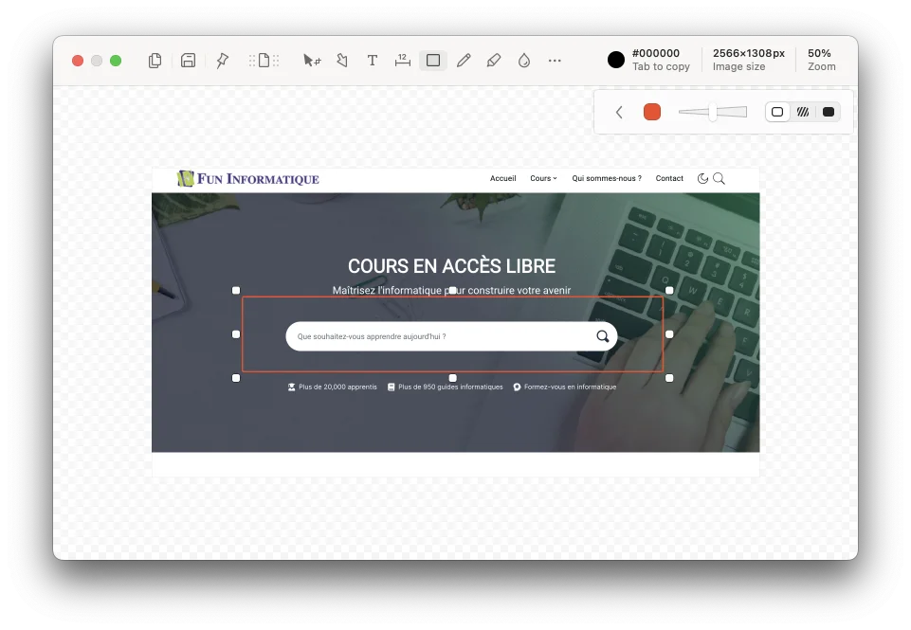Image resolution: width=911 pixels, height=630 pixels.
Task: Open the Cours dropdown menu
Action: point(540,178)
